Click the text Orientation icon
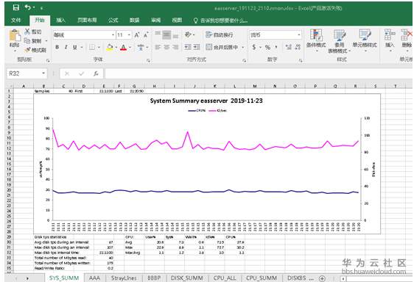Screen dimensions: 414x282 (188, 35)
